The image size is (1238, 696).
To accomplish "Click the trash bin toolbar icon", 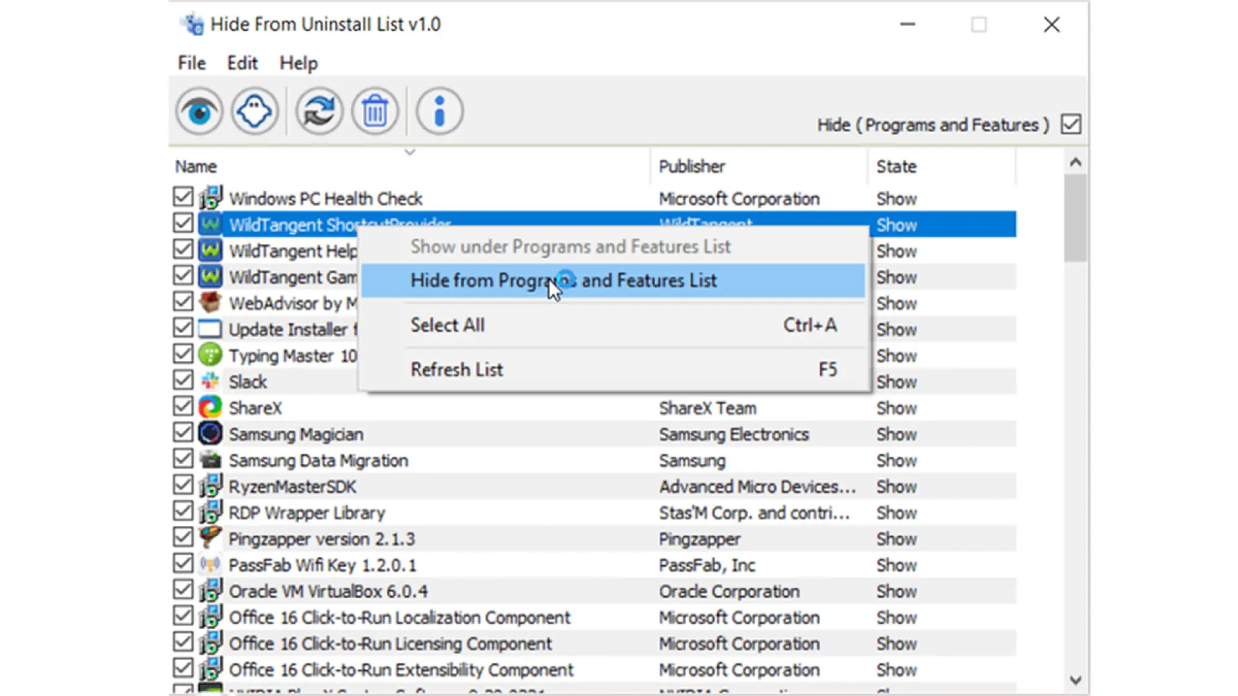I will pos(375,111).
